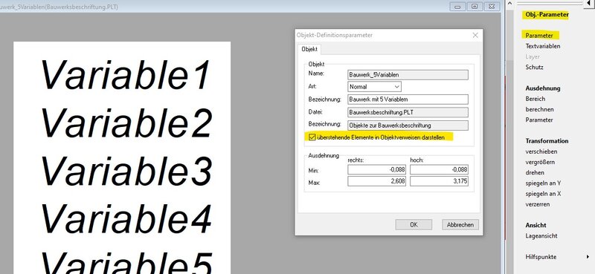Click Max hoch value 3,175
The image size is (595, 274).
tap(439, 181)
